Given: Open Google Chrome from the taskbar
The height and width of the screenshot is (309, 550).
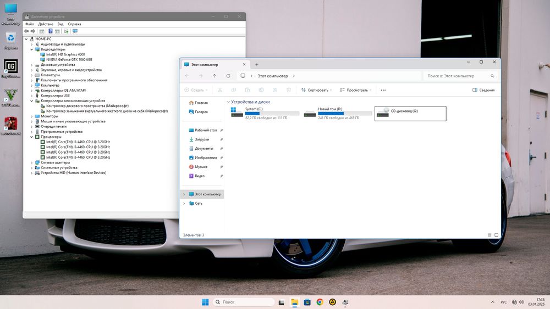Looking at the screenshot, I should [320, 302].
